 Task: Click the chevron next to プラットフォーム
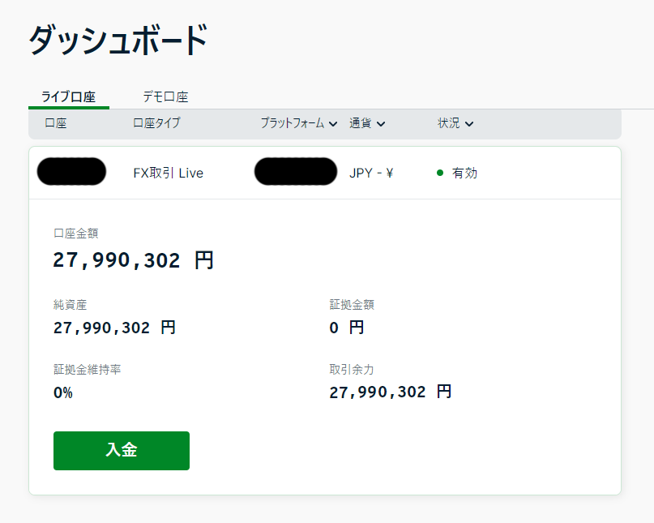(x=333, y=124)
